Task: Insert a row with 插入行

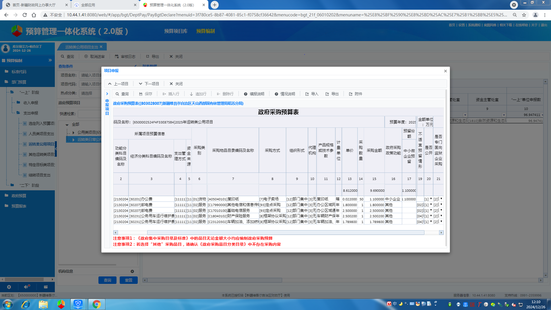Action: coord(170,94)
